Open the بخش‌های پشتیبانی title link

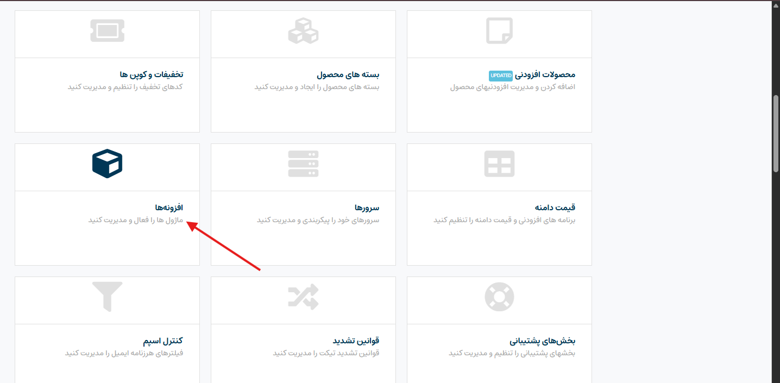[x=542, y=341]
